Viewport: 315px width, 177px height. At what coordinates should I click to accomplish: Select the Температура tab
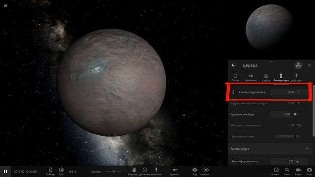pos(281,78)
